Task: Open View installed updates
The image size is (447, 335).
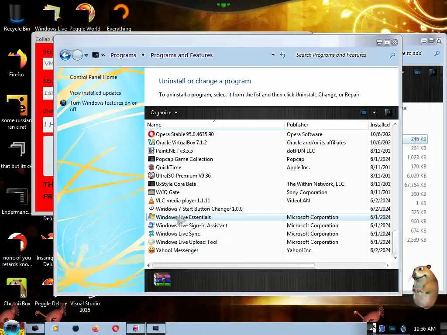Action: coord(95,92)
